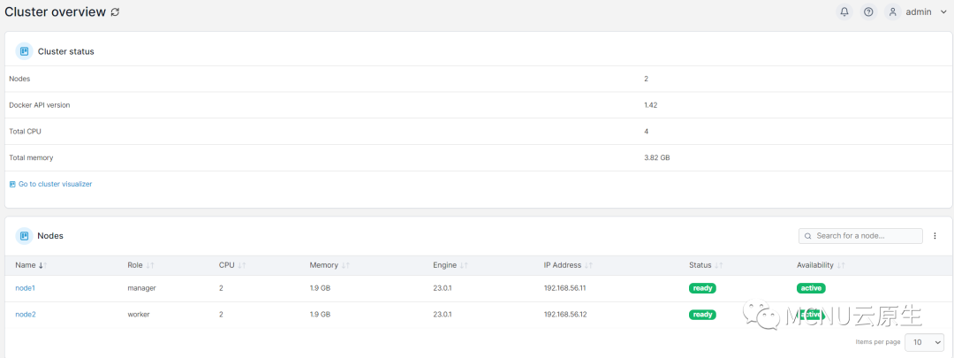Expand the admin user dropdown
The image size is (954, 358).
coord(943,11)
